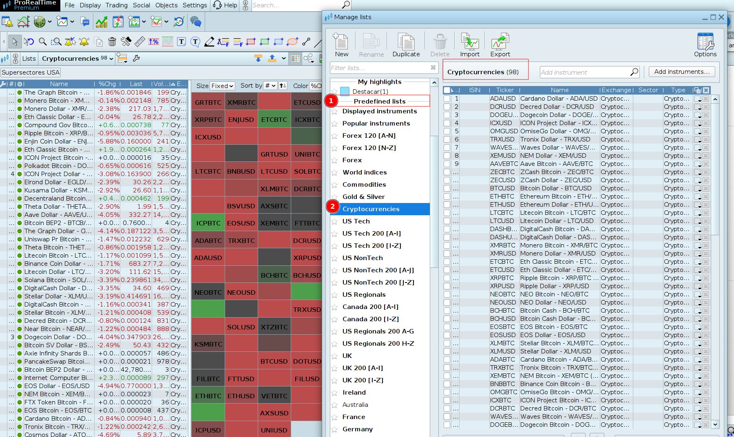
Task: Toggle the select-all checkbox in table header
Action: [447, 90]
